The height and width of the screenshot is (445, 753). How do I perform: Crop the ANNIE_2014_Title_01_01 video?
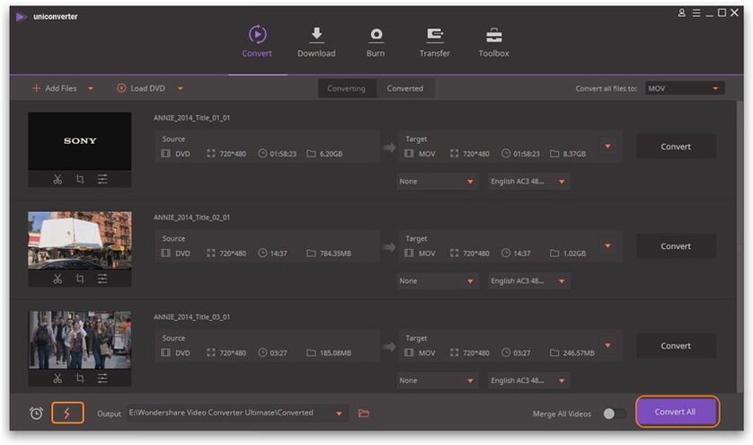point(80,179)
